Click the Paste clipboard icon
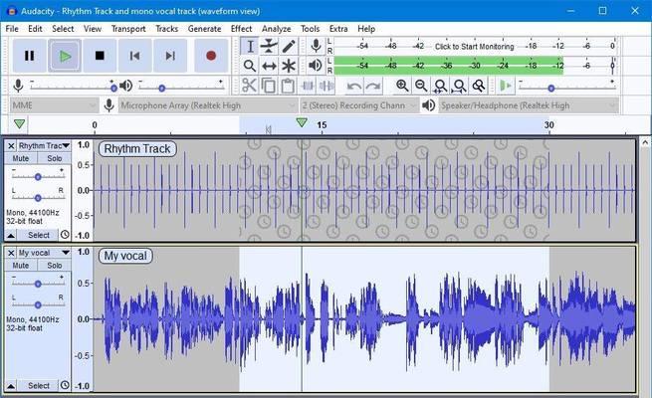The height and width of the screenshot is (398, 652). point(288,86)
